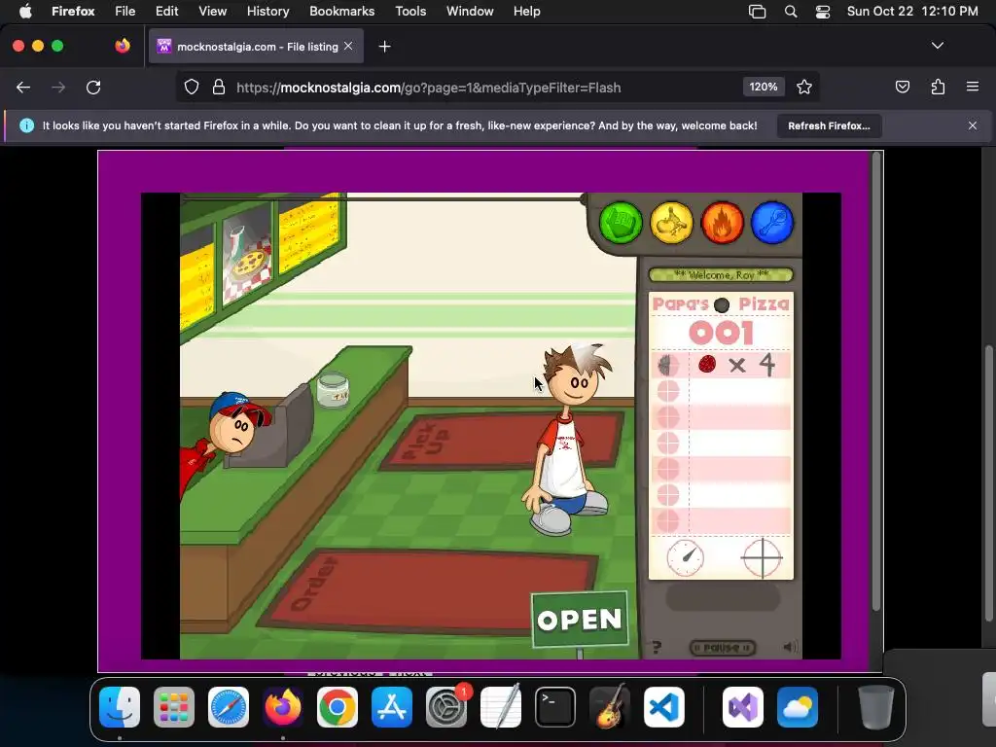Open the Apple menu
The image size is (996, 747).
[25, 11]
